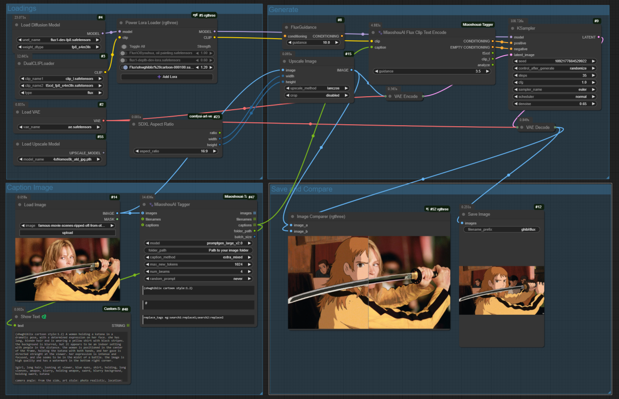
Task: Click the UPSCALE_MODEL output port
Action: (x=103, y=153)
